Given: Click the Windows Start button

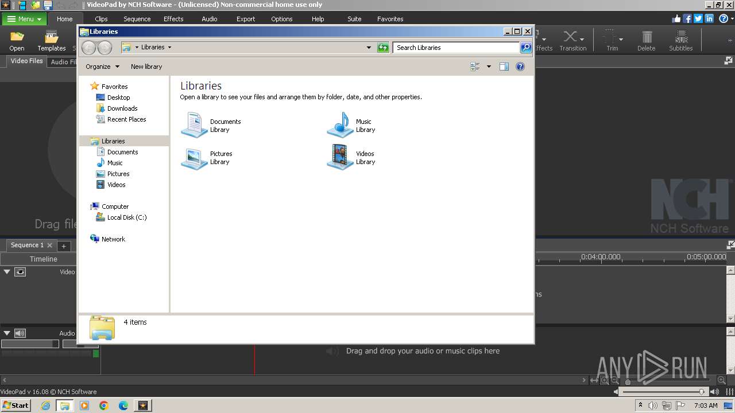Looking at the screenshot, I should click(x=16, y=406).
